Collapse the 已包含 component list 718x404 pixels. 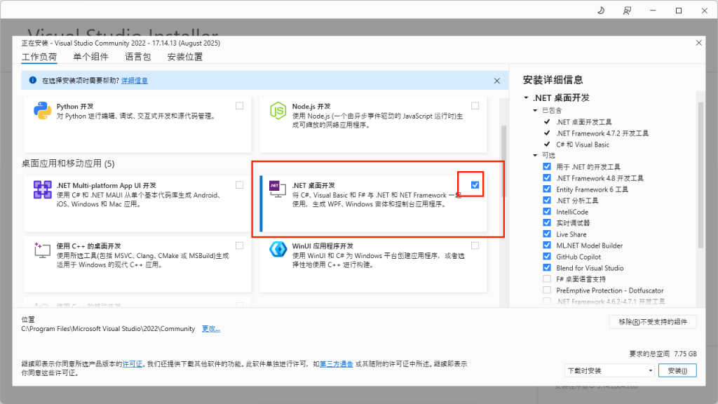point(535,110)
